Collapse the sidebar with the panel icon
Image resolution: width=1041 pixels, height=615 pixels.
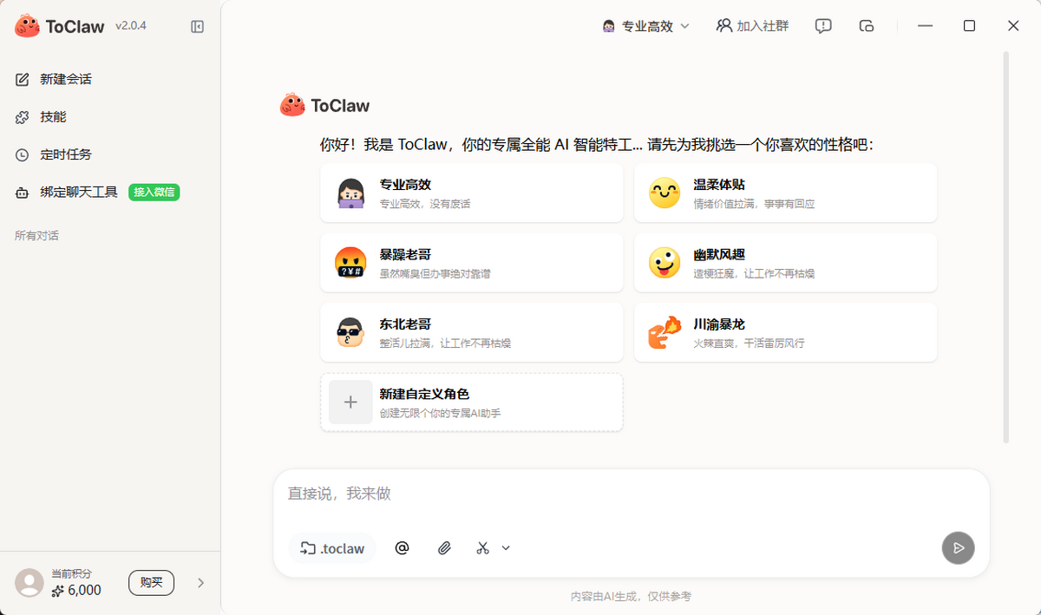[197, 27]
